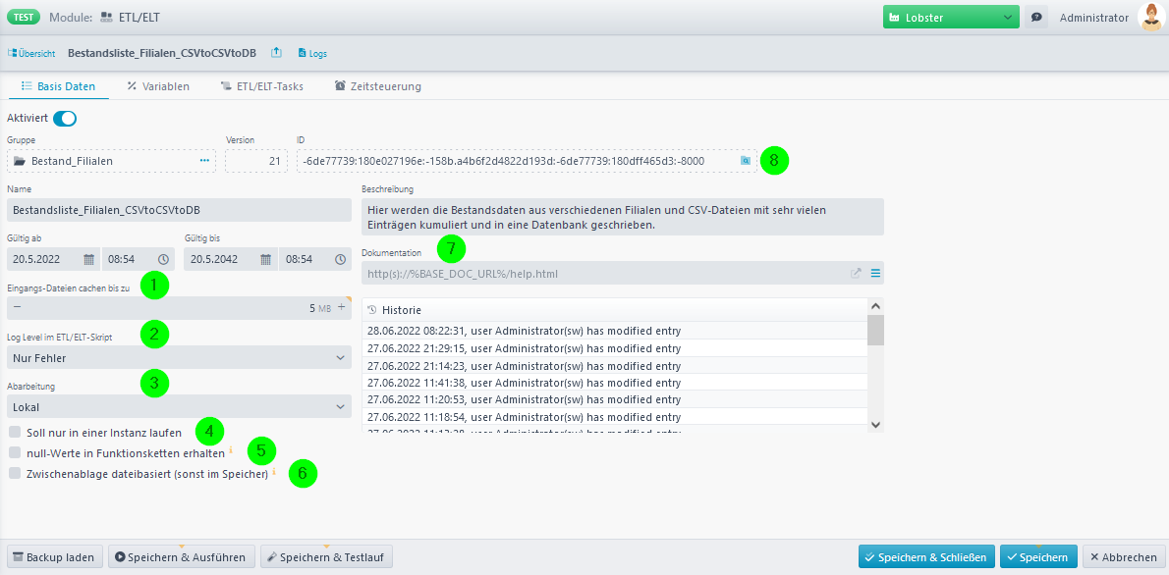Click the 'Administrator' user name
The width and height of the screenshot is (1169, 575).
(x=1093, y=17)
